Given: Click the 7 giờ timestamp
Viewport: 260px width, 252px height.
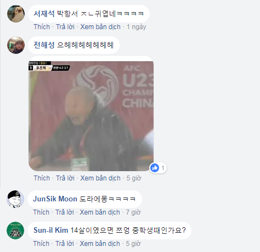Looking at the screenshot, I should click(x=133, y=212).
